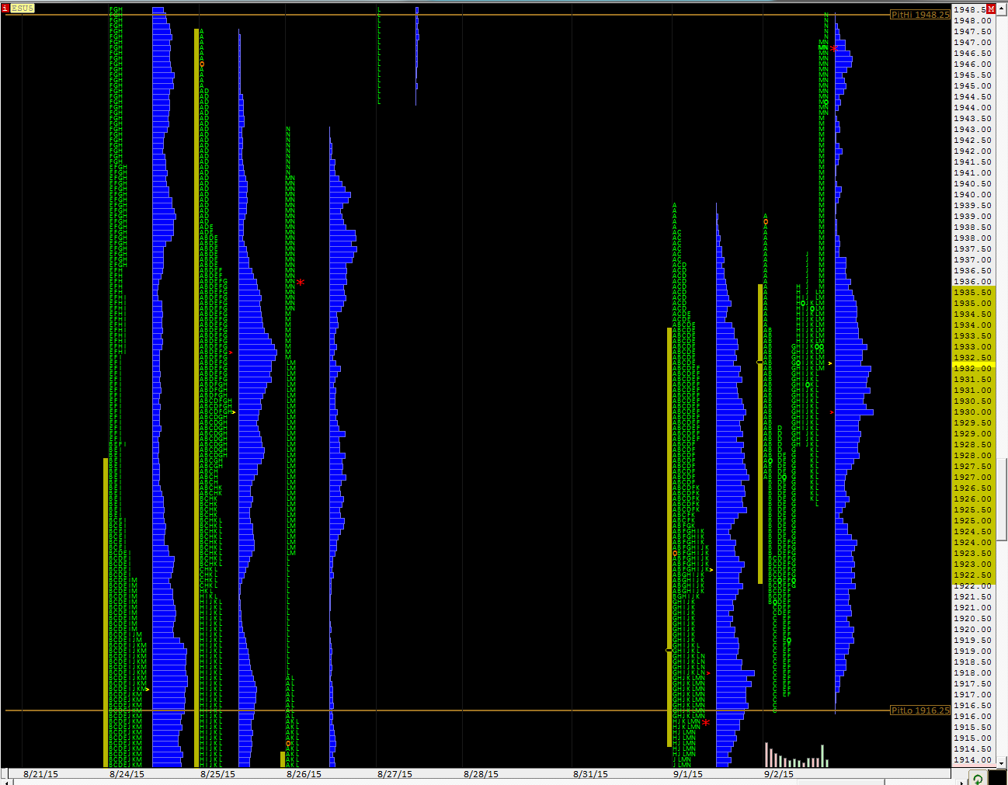Select the PitLo 1916.25 line label
The image size is (1008, 785).
click(x=920, y=710)
